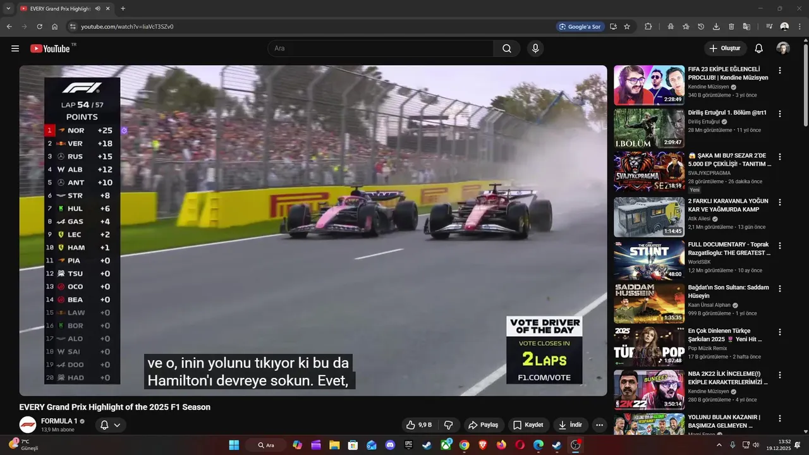The height and width of the screenshot is (455, 809).
Task: Open browser home page
Action: click(x=55, y=27)
